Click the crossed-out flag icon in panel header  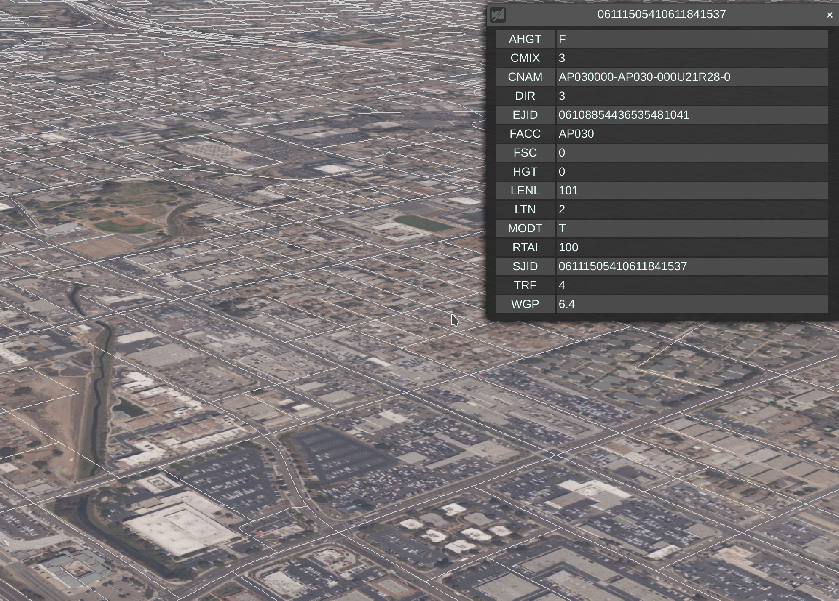[498, 15]
